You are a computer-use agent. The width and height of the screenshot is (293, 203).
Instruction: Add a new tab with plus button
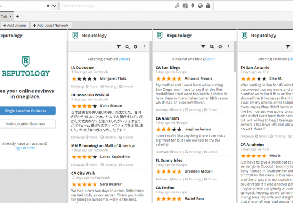[x=17, y=16]
